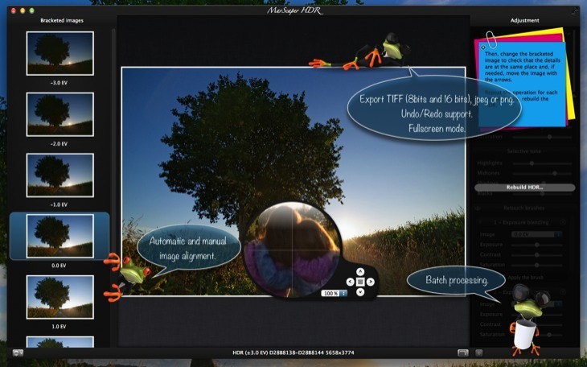This screenshot has height=367, width=587.
Task: Nudge image right with alignment arrow
Action: click(370, 282)
